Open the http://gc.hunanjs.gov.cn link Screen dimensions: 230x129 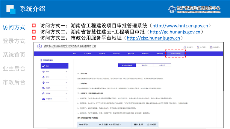175,32
